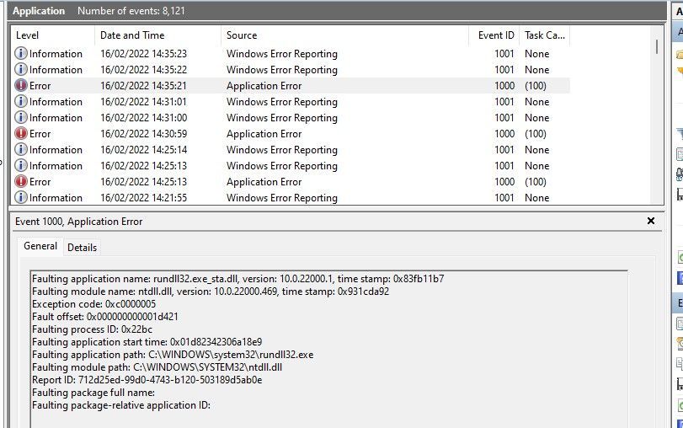This screenshot has width=683, height=428.
Task: Select the Windows Error Reporting entry at 14:31:00
Action: pyautogui.click(x=281, y=118)
